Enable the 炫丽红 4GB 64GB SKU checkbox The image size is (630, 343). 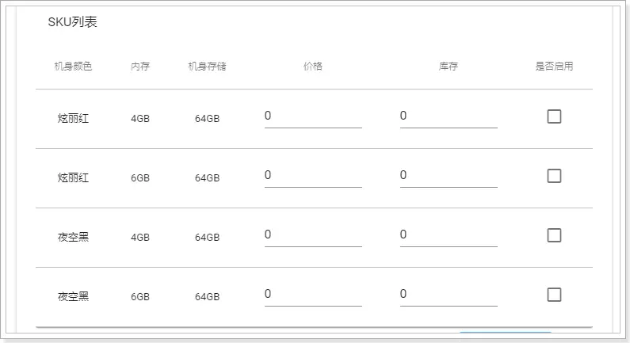(554, 116)
